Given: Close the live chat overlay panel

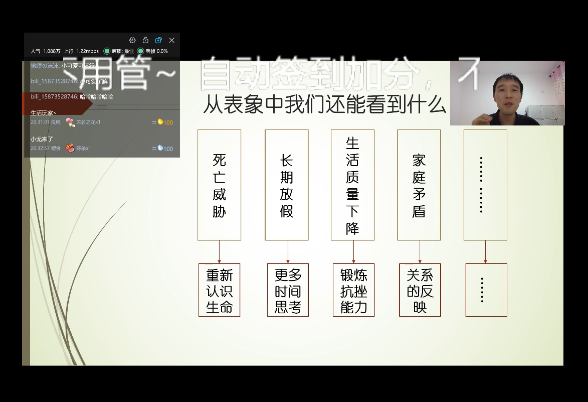Looking at the screenshot, I should [172, 40].
